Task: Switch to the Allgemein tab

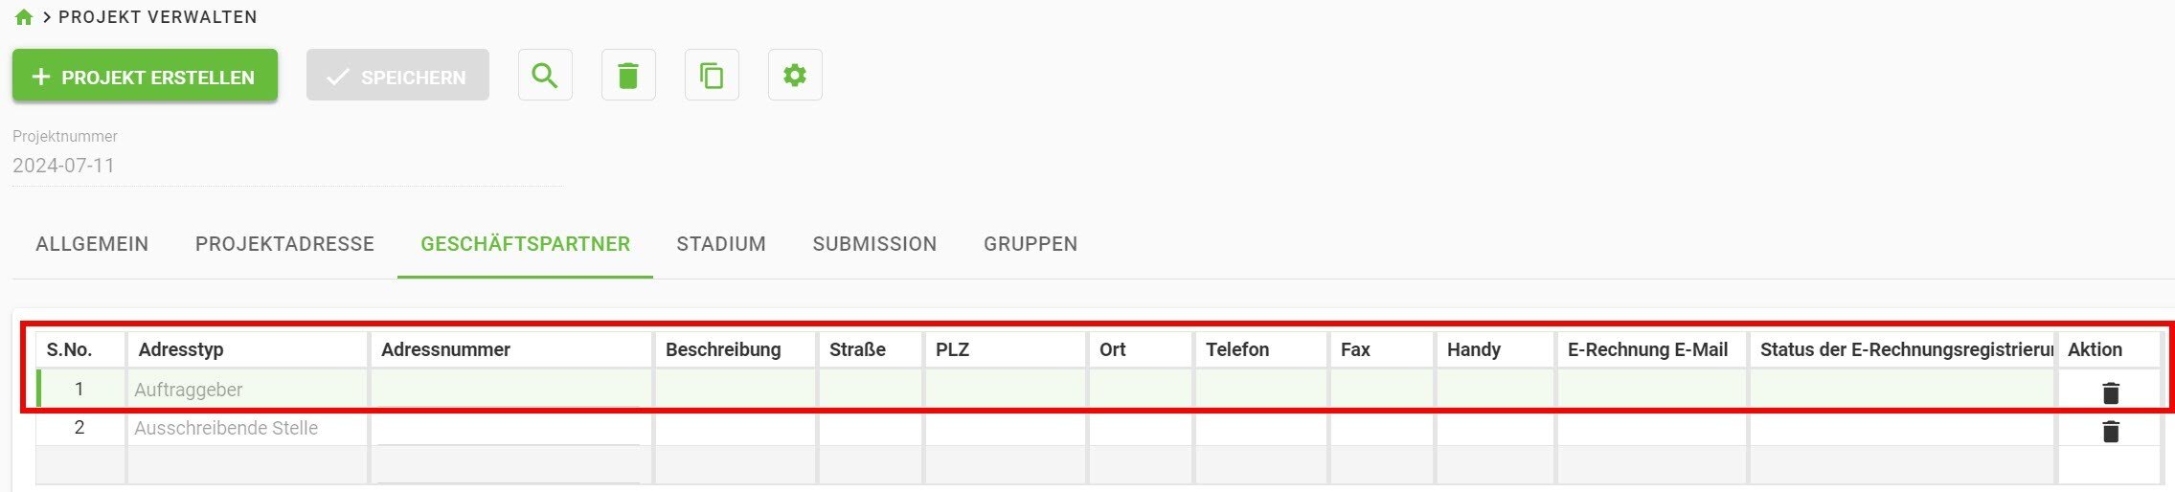Action: (92, 244)
